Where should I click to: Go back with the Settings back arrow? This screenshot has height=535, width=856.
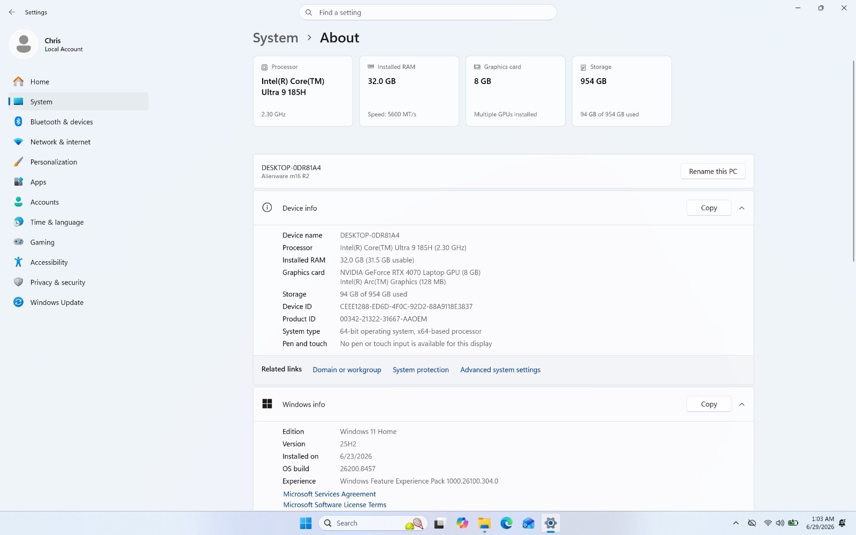click(12, 12)
